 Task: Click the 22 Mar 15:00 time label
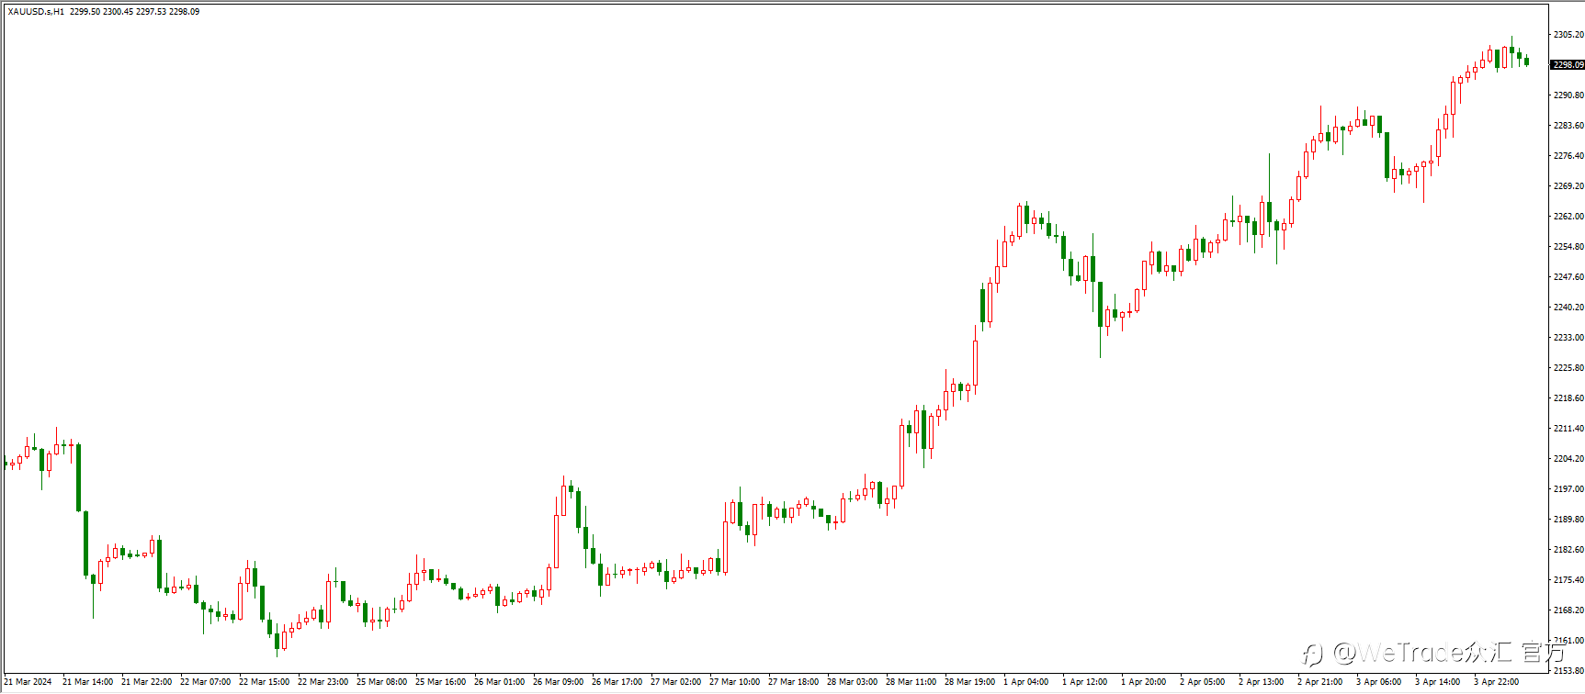click(x=264, y=682)
